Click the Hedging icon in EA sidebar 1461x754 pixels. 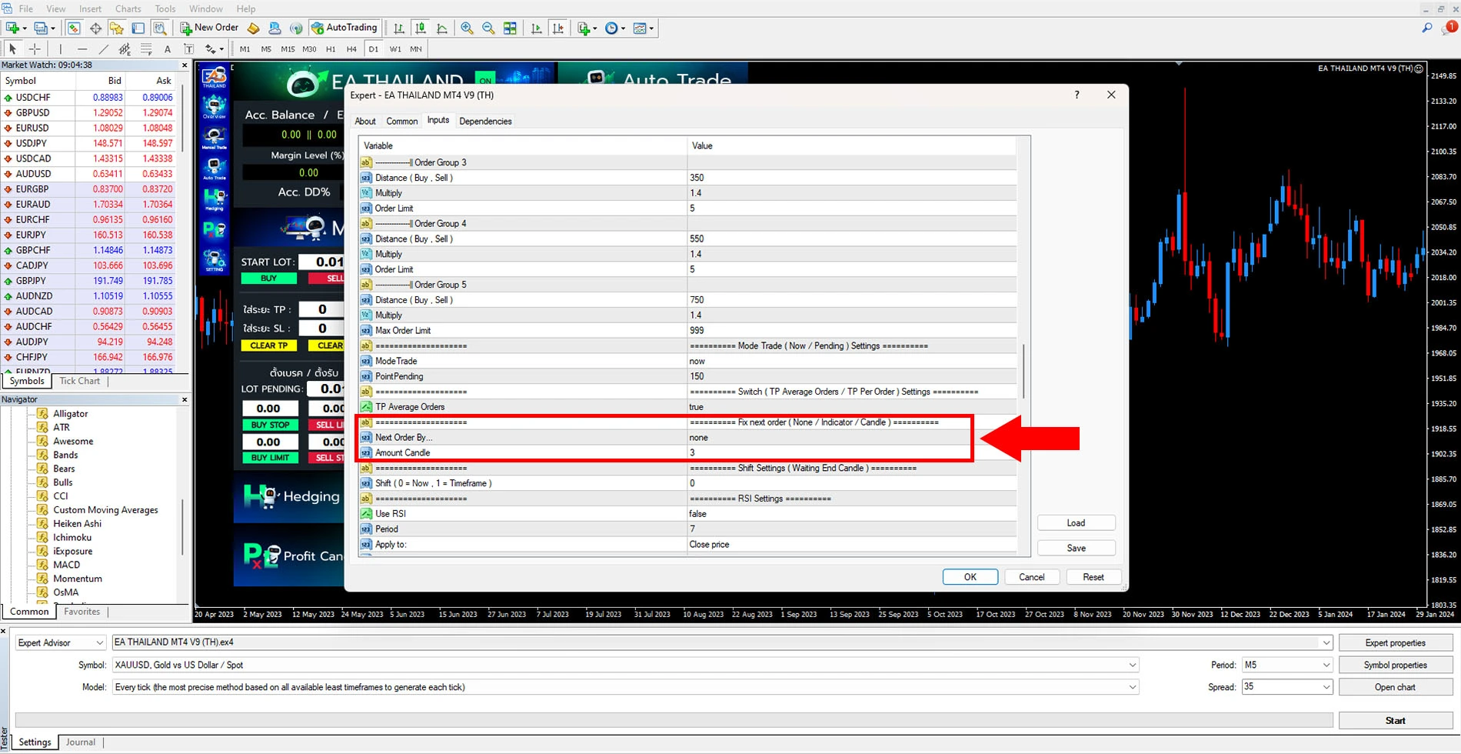point(215,199)
